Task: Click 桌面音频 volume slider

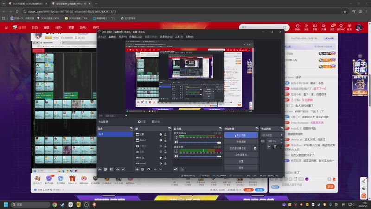Action: pyautogui.click(x=200, y=156)
